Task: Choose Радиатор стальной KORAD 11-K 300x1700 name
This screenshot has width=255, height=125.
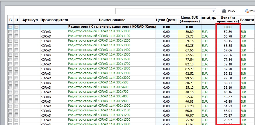Action: pyautogui.click(x=99, y=64)
